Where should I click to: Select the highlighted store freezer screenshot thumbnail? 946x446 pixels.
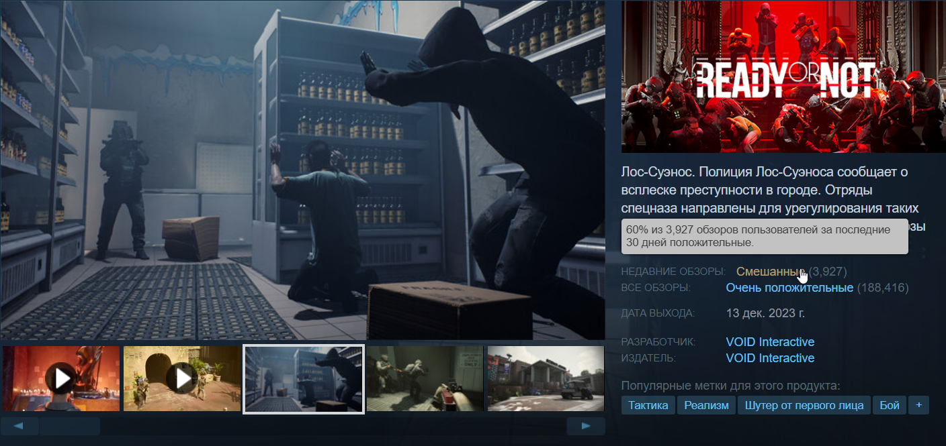pyautogui.click(x=304, y=379)
